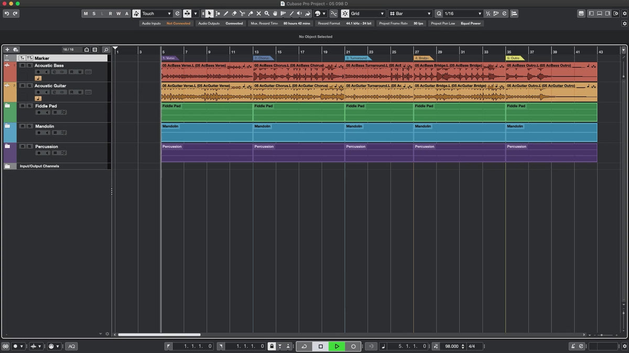Expand the Input/Output Channels folder

coord(7,166)
